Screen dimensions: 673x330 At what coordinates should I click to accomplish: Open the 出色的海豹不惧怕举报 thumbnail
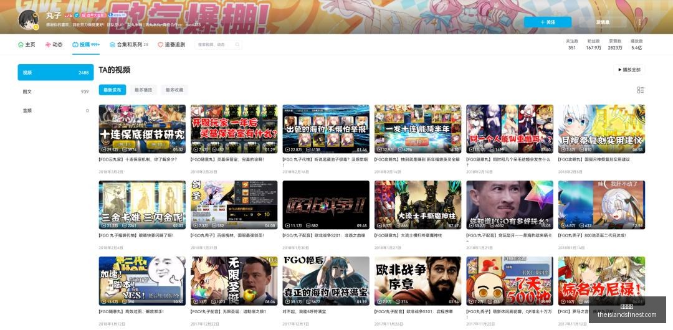(x=326, y=129)
